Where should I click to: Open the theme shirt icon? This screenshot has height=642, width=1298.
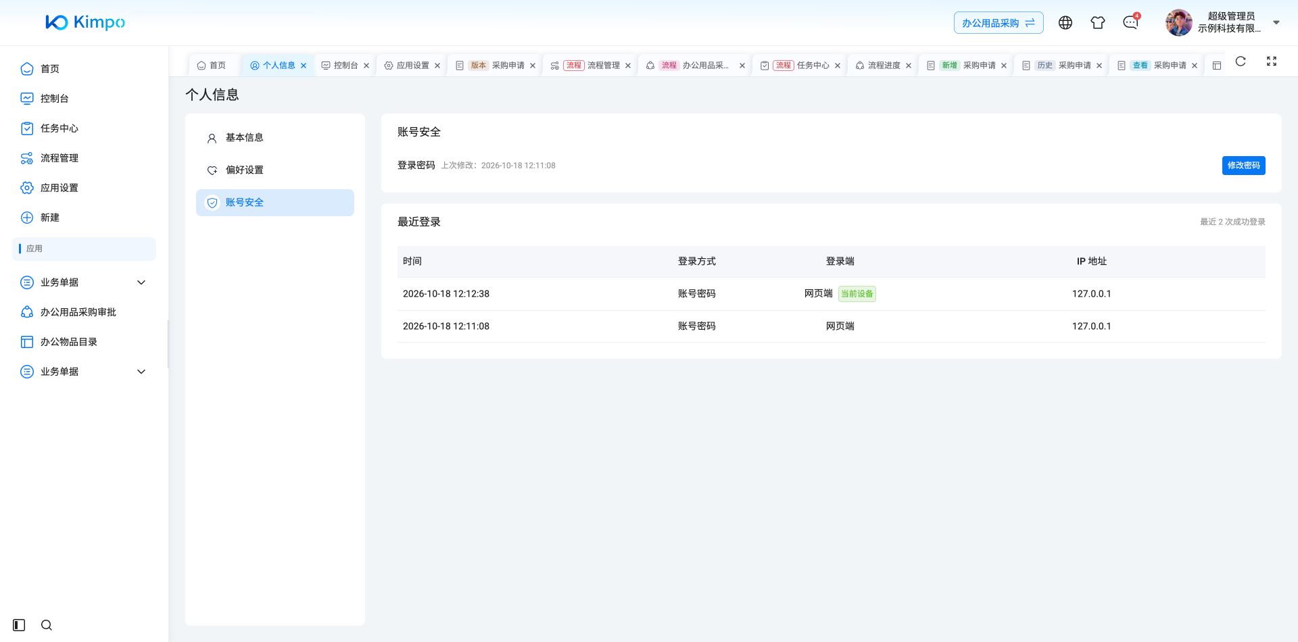point(1098,23)
